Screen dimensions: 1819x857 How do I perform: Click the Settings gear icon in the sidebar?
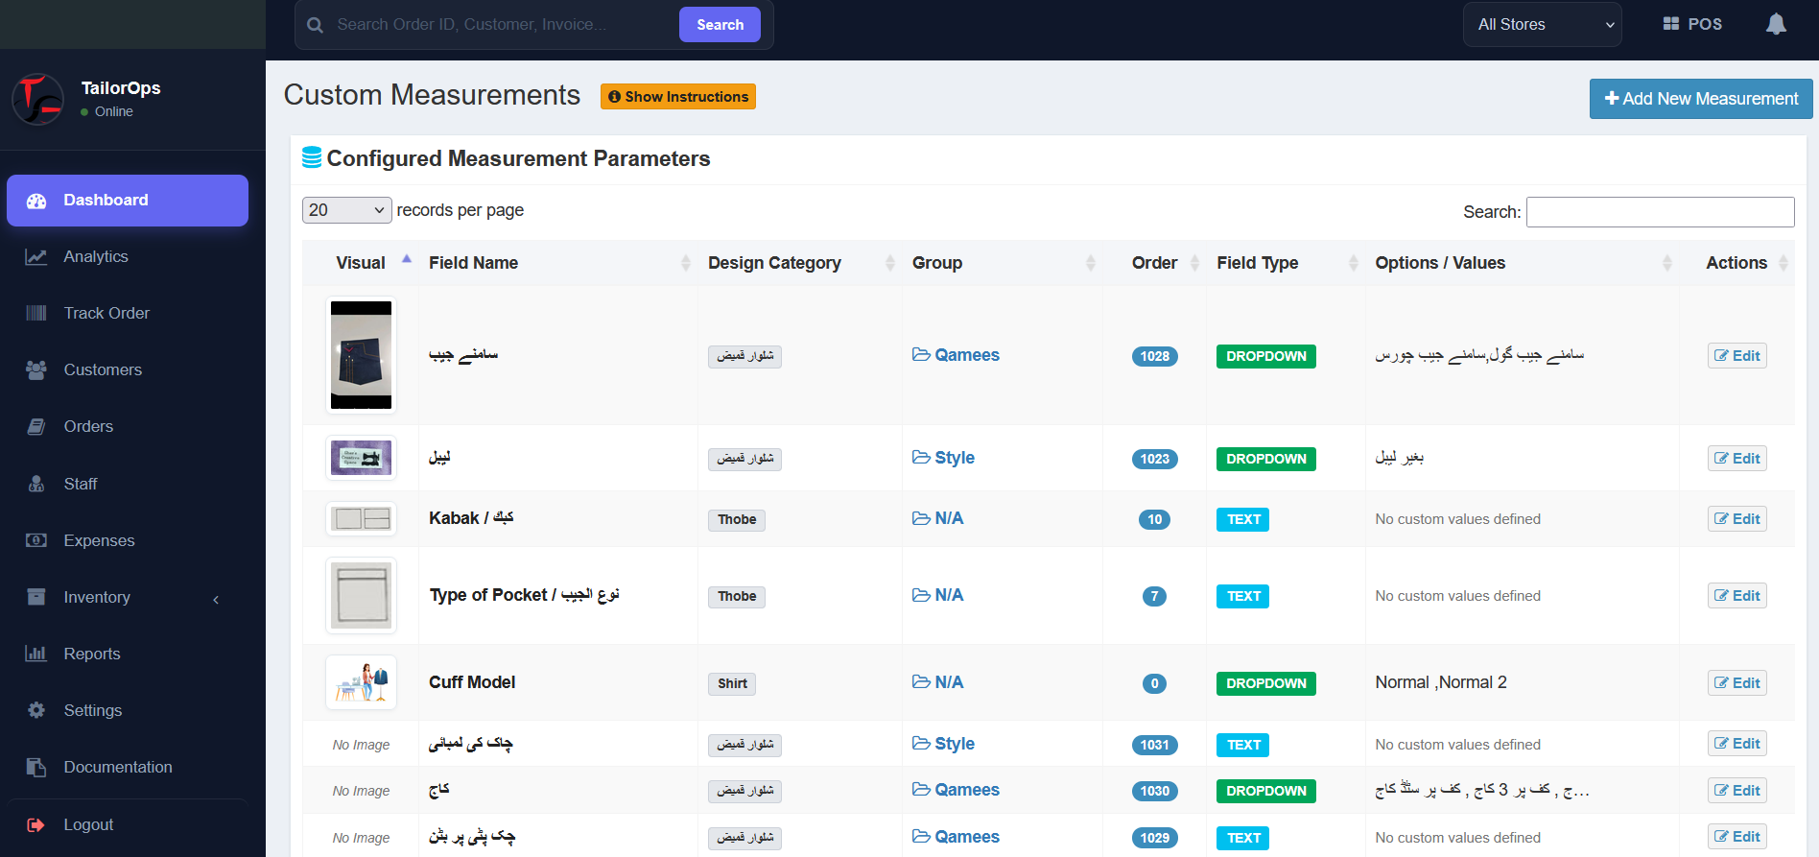click(x=36, y=710)
